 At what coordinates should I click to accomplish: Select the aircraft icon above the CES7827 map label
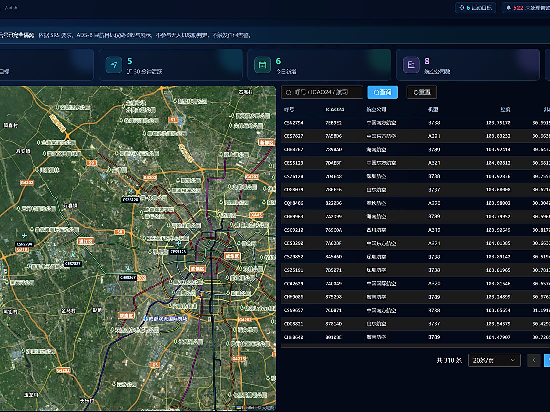coord(73,255)
